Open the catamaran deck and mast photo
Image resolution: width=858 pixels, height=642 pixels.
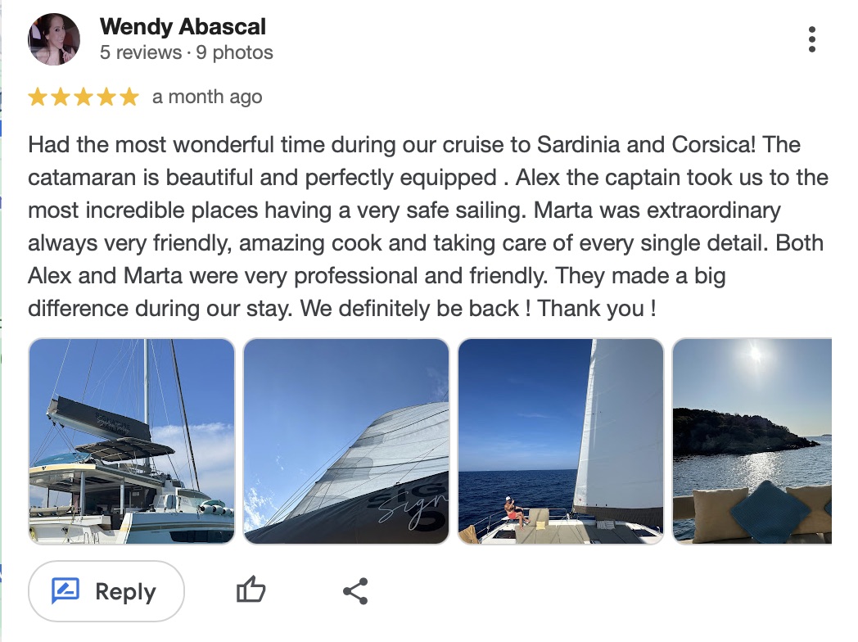coord(132,441)
